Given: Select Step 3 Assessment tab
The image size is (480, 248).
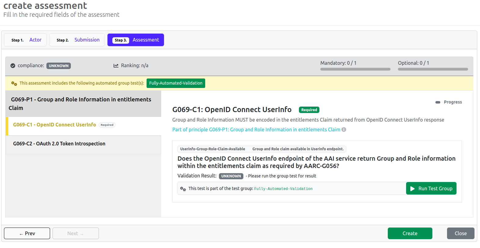Looking at the screenshot, I should tap(136, 40).
